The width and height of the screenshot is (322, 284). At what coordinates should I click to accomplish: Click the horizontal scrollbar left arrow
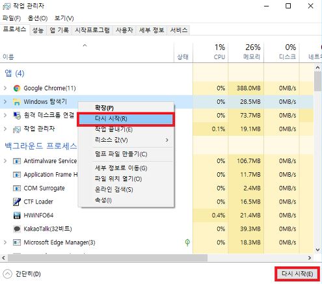[x=3, y=258]
